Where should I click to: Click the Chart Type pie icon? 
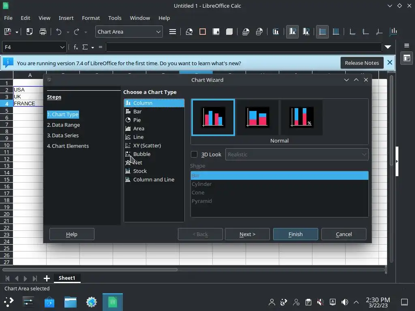[189, 32]
